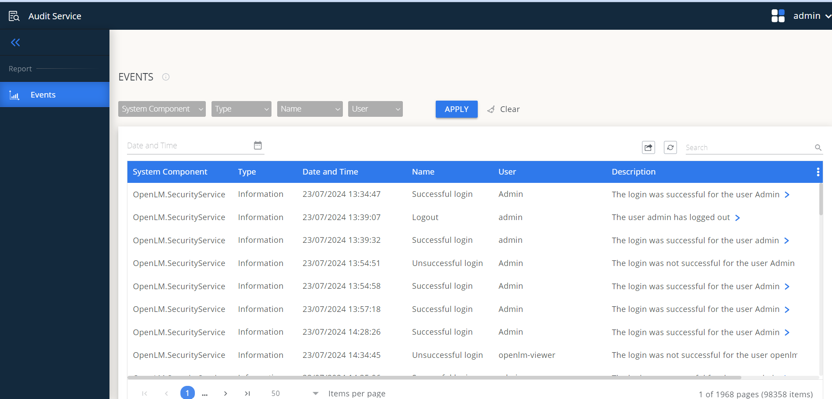
Task: Open the date picker calendar icon
Action: tap(258, 145)
